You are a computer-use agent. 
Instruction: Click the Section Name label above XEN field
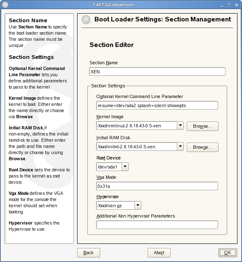tap(103, 63)
